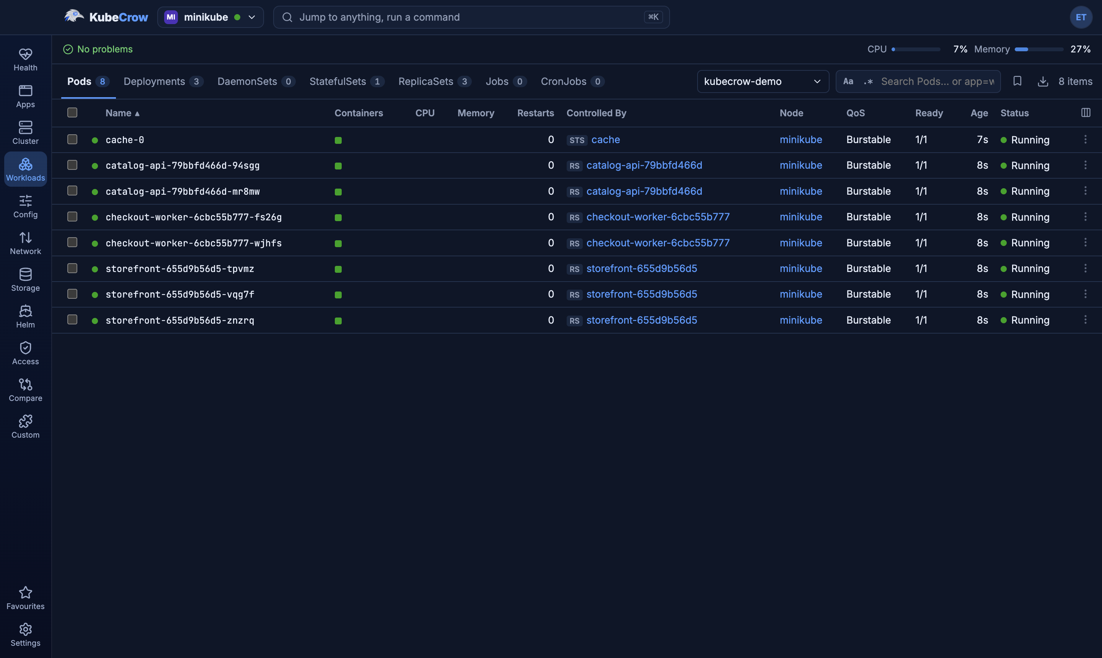Open the row menu for cache-0 pod
This screenshot has height=658, width=1102.
[x=1086, y=139]
